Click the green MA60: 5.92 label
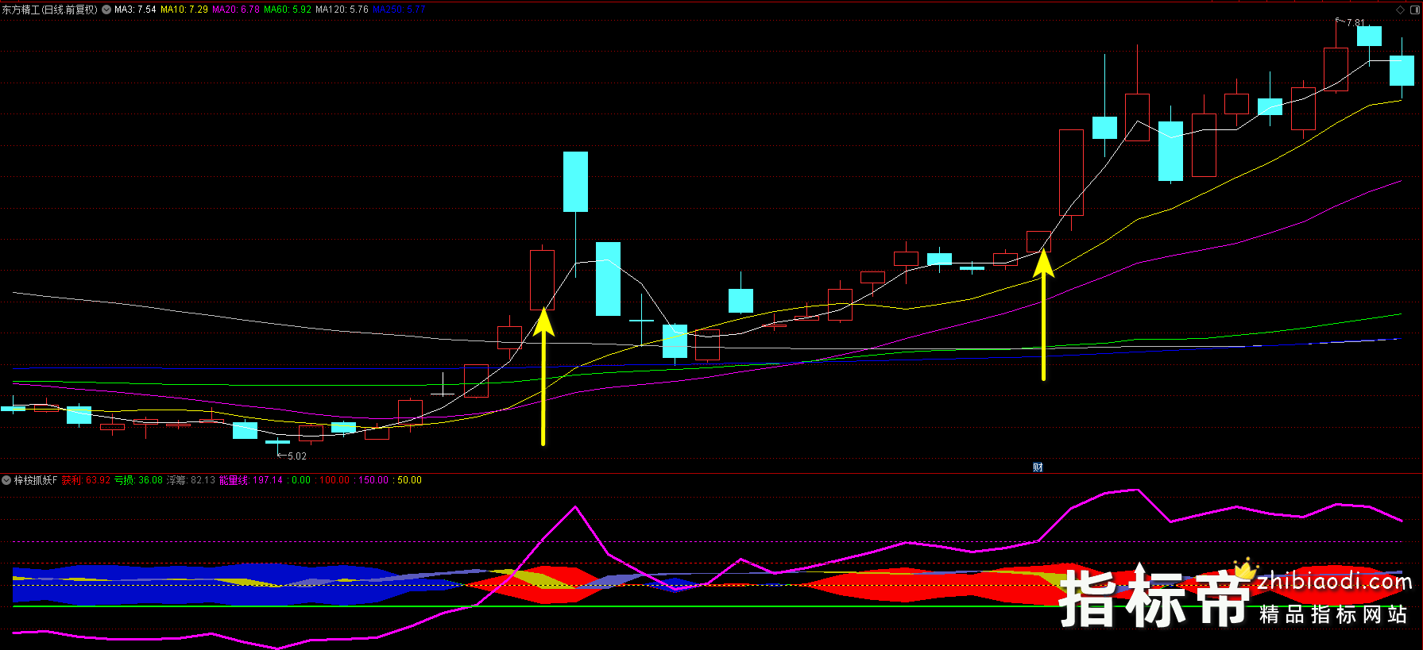1423x650 pixels. (288, 10)
